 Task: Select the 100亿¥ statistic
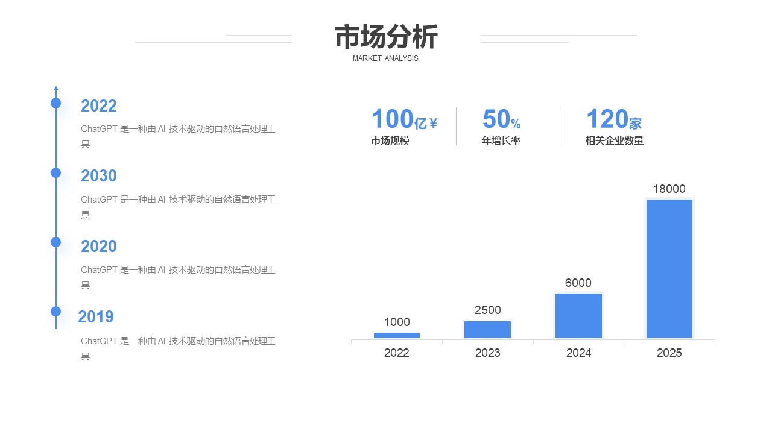404,119
